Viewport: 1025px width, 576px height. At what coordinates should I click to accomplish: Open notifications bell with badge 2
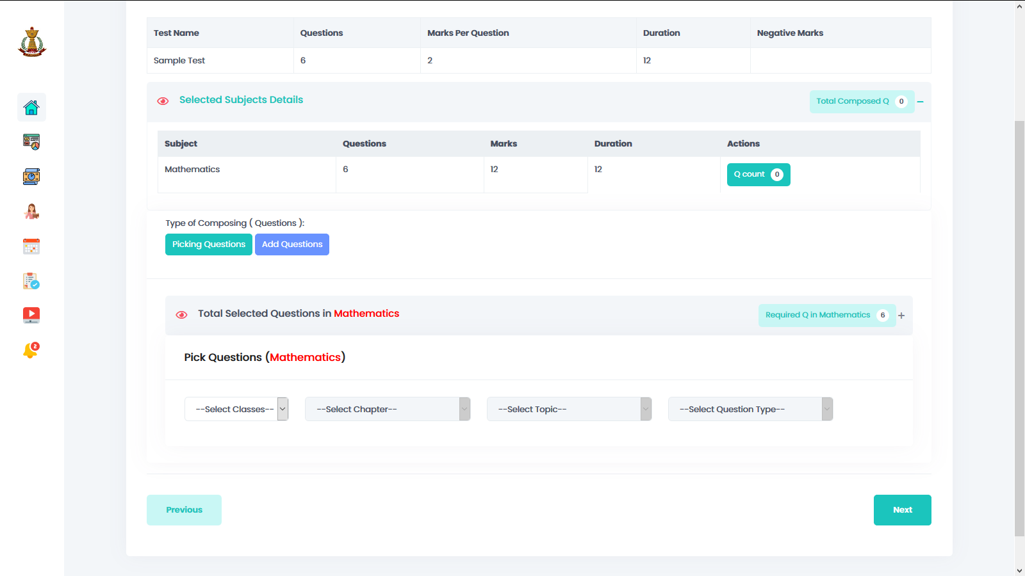31,350
